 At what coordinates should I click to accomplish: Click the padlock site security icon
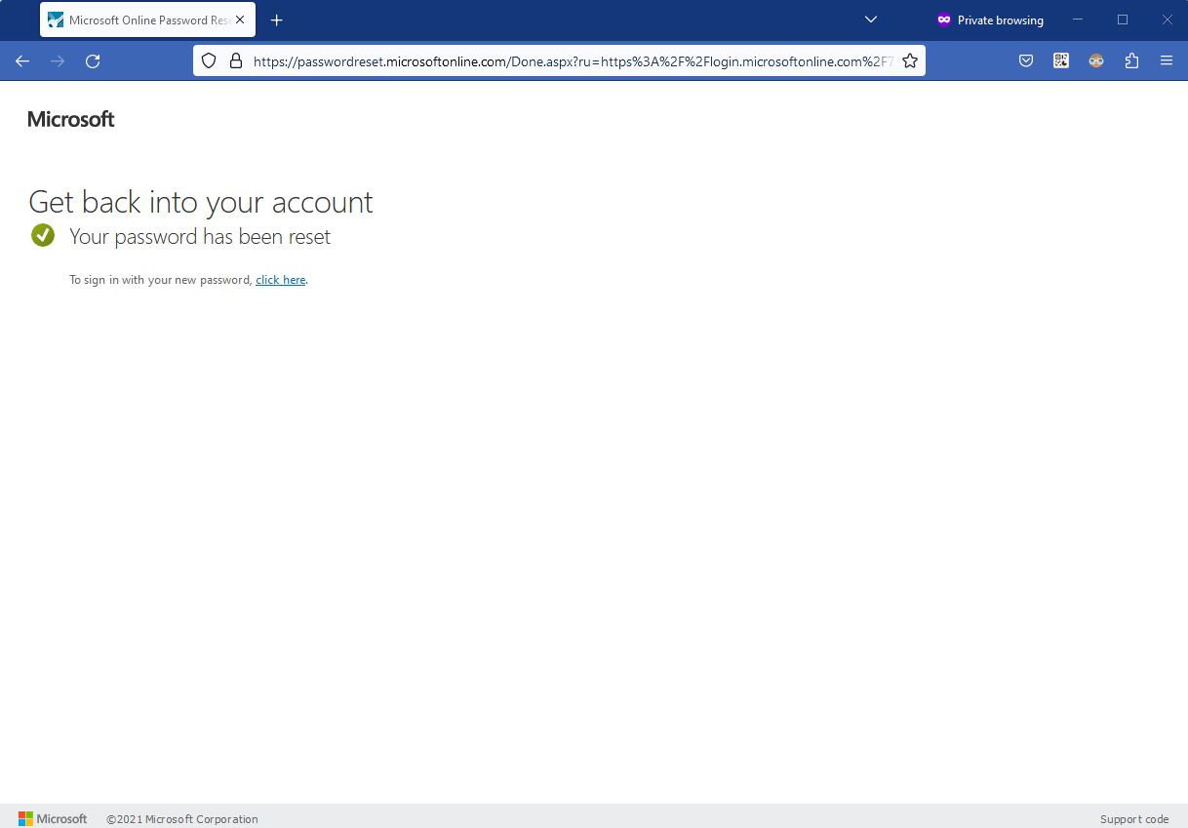236,60
